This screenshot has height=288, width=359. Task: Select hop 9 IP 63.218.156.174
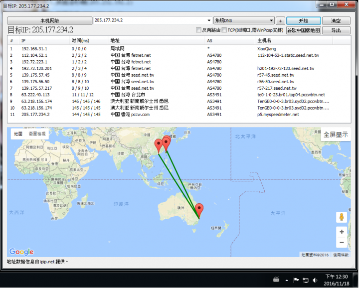tap(36, 101)
